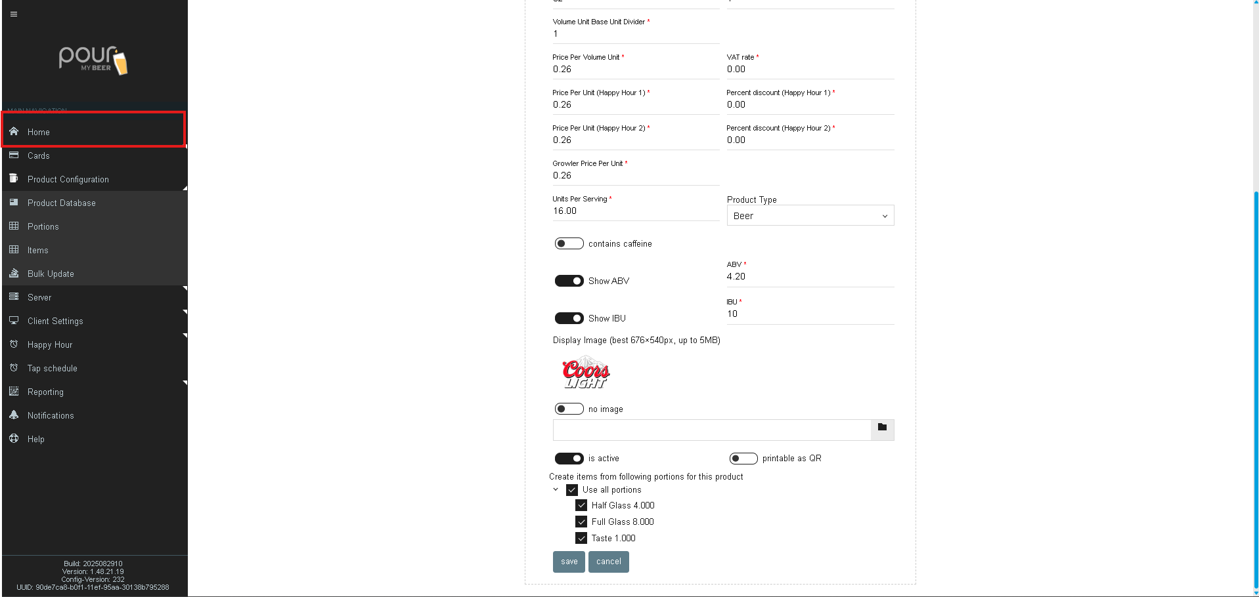
Task: Go to Bulk Update menu item
Action: [x=51, y=274]
